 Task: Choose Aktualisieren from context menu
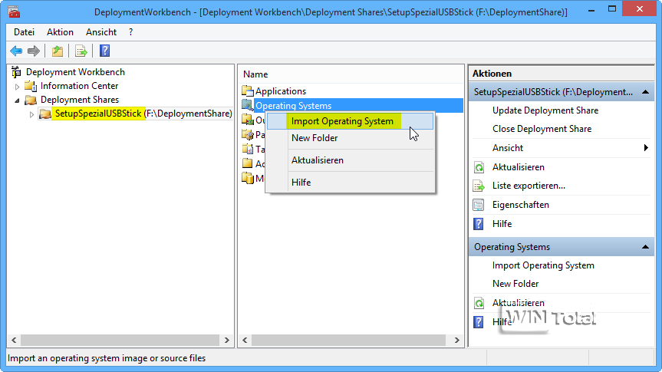350,160
